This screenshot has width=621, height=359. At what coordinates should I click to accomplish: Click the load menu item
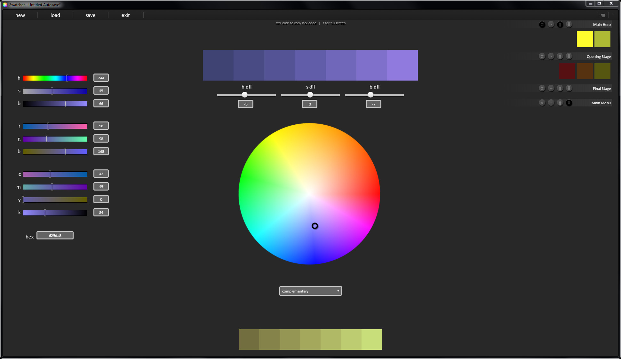pos(55,15)
